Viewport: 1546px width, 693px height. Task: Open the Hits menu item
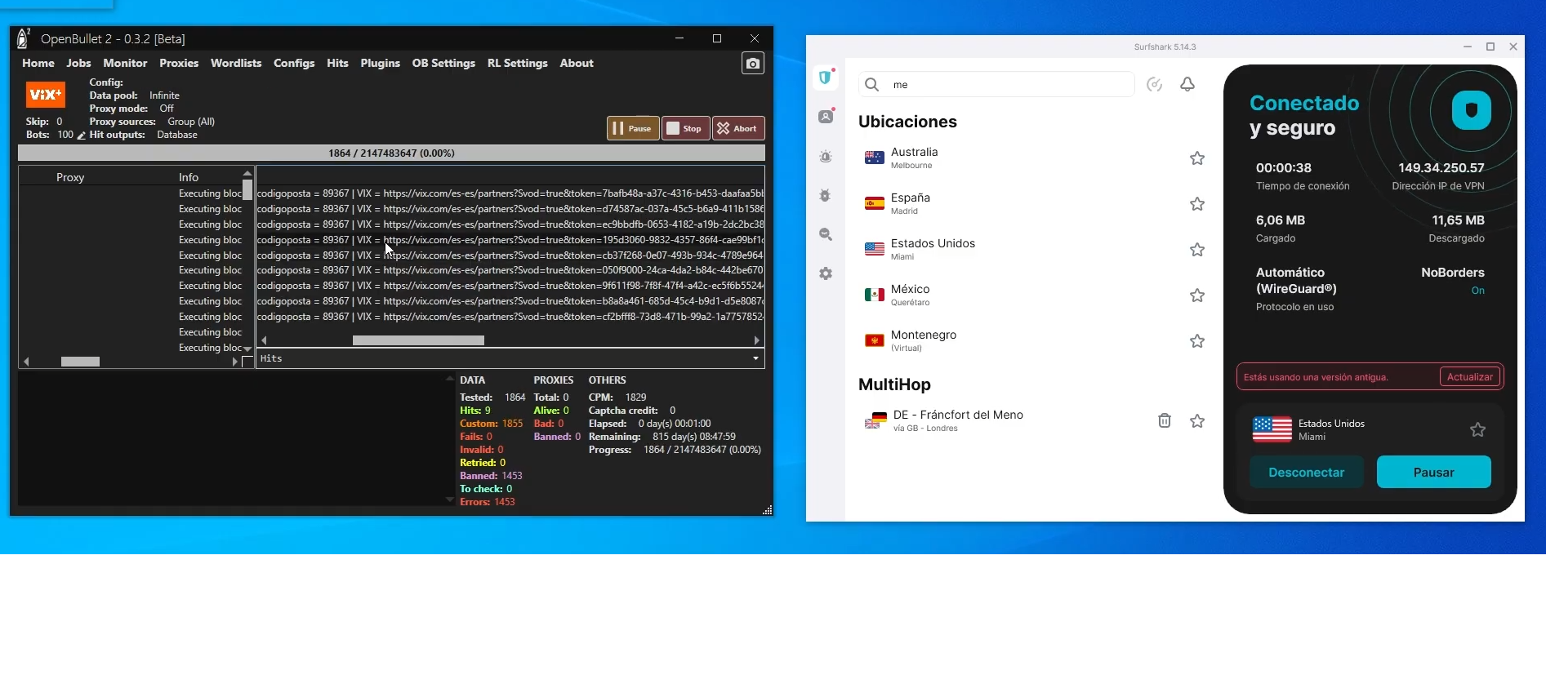tap(337, 63)
